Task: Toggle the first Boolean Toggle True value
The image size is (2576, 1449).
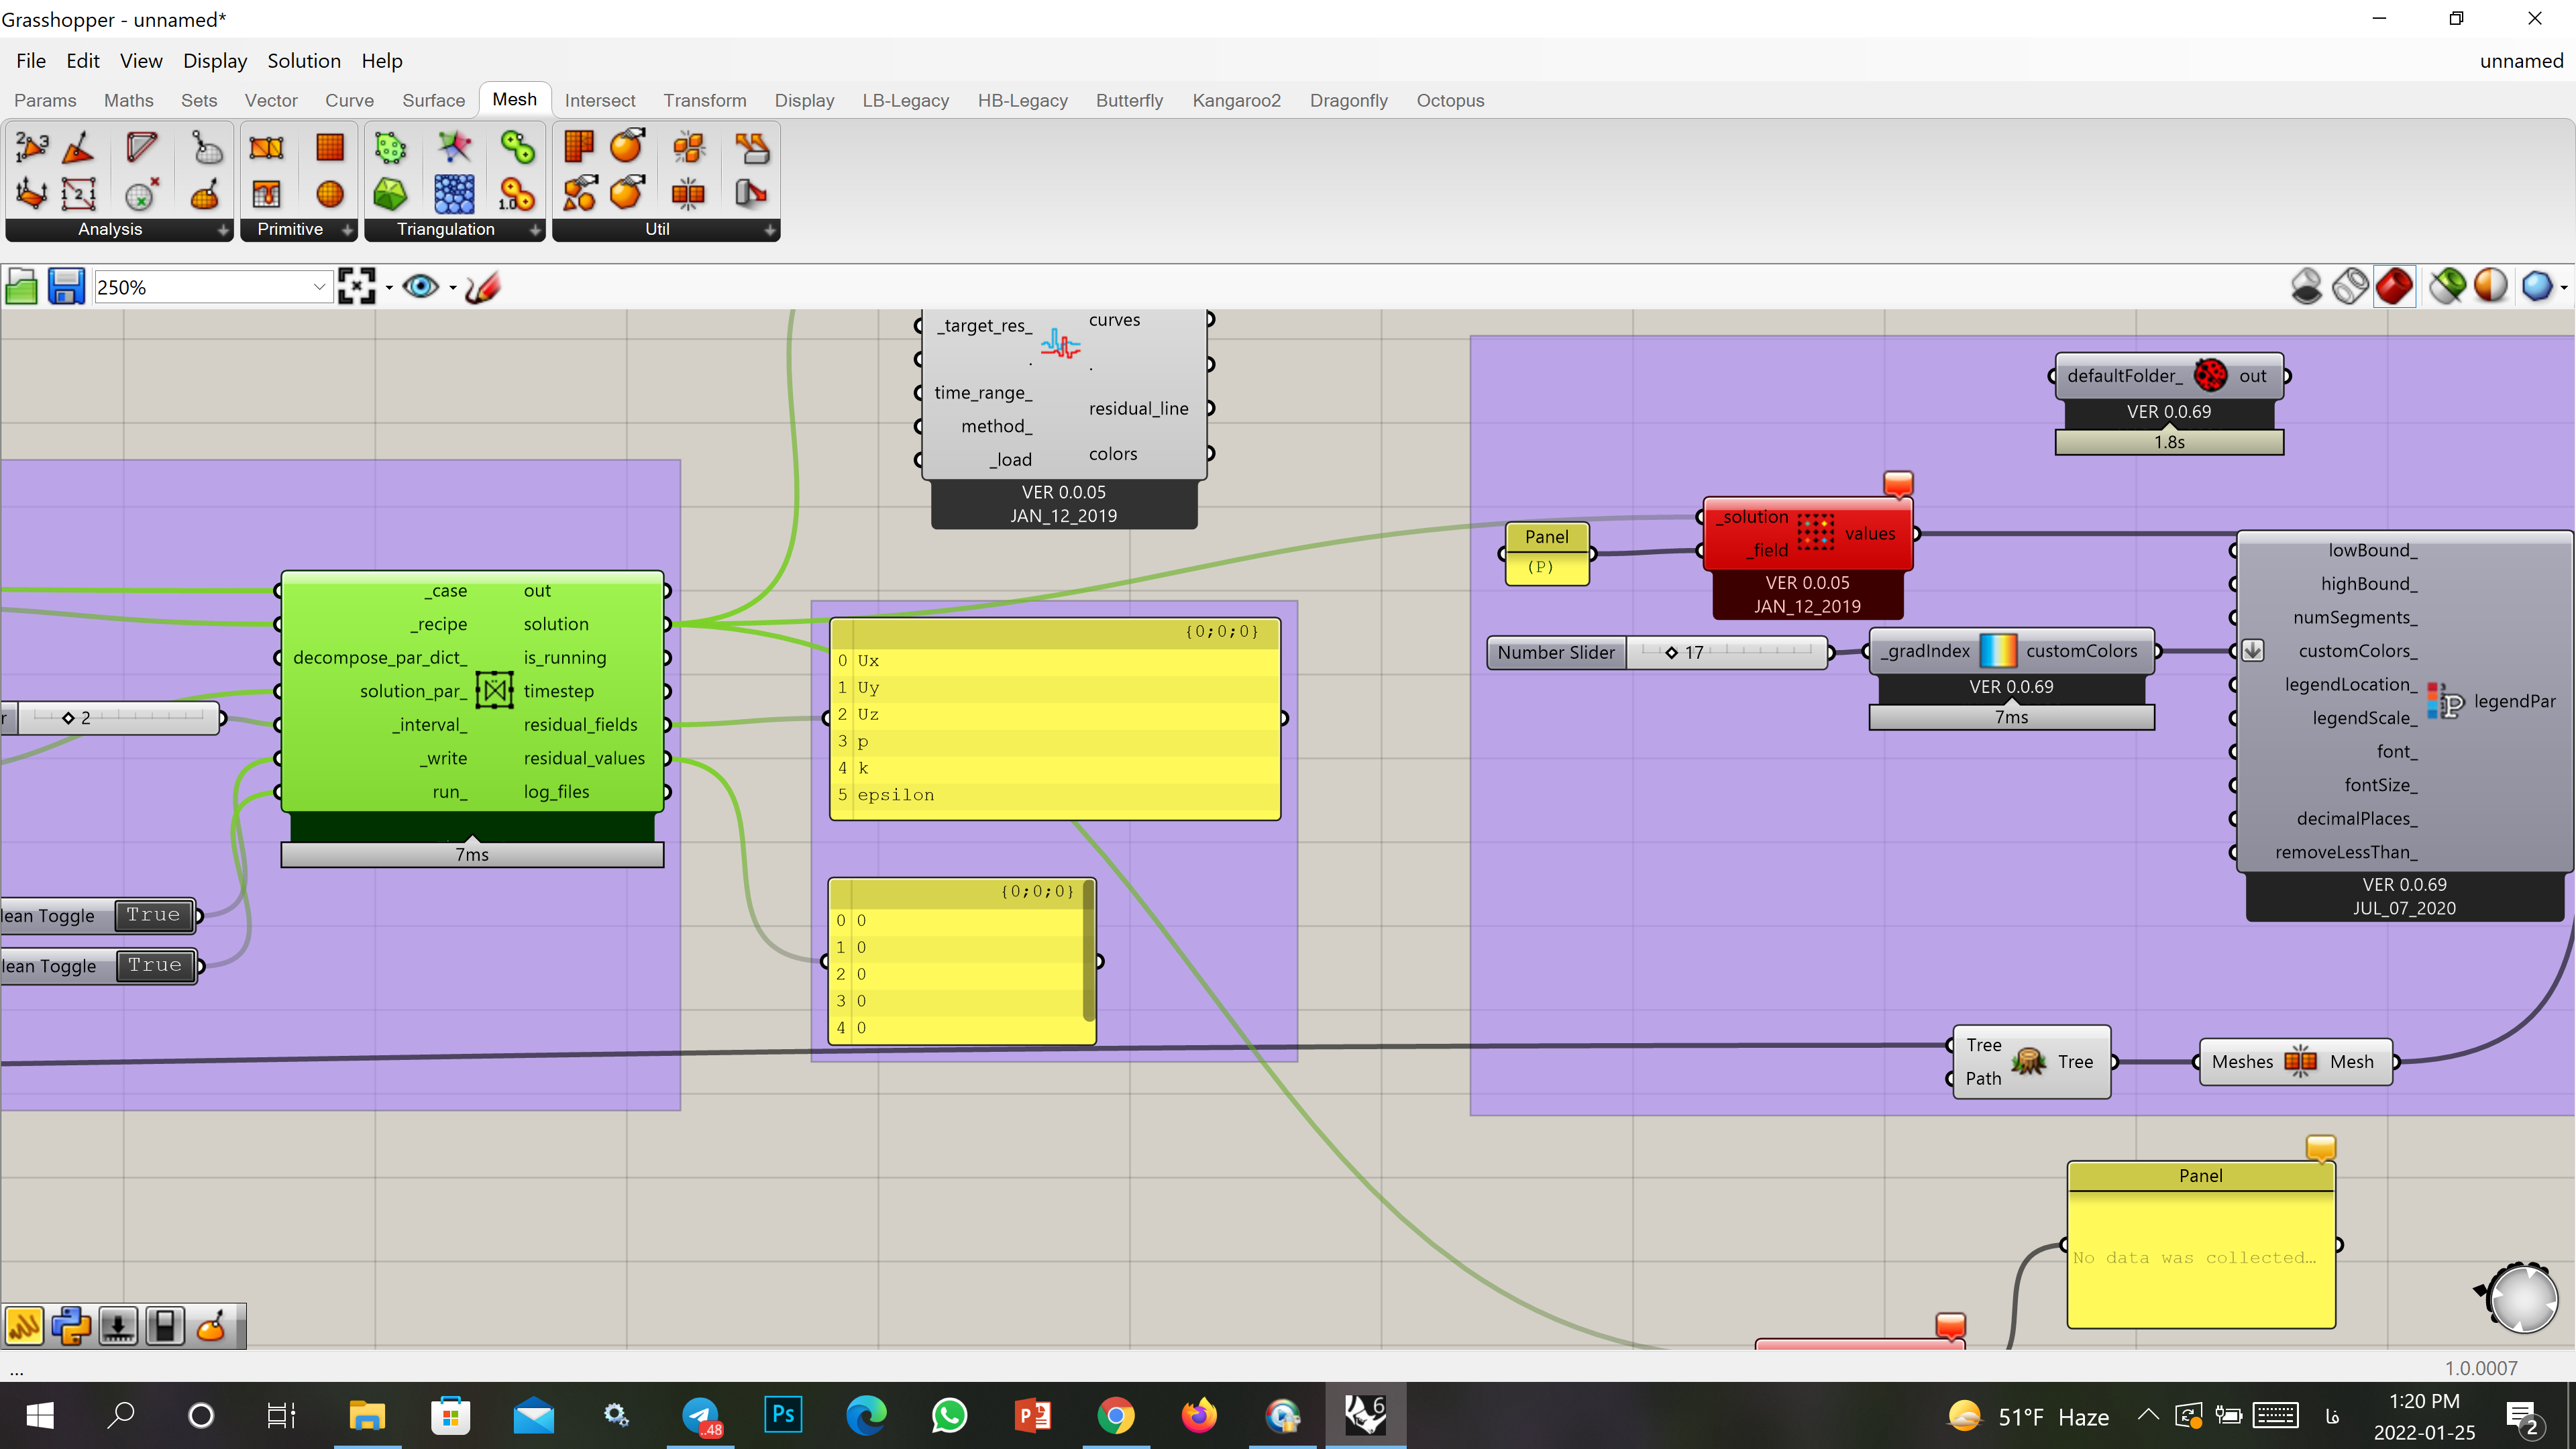Action: point(154,915)
